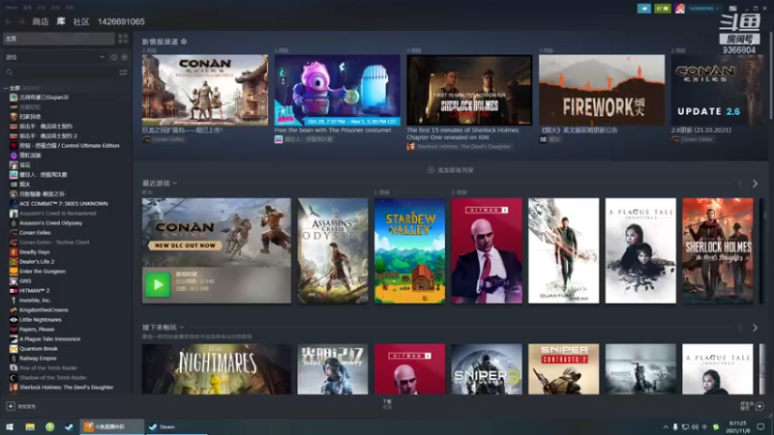The width and height of the screenshot is (774, 435).
Task: Select Deadly Days in the game list
Action: coord(35,252)
